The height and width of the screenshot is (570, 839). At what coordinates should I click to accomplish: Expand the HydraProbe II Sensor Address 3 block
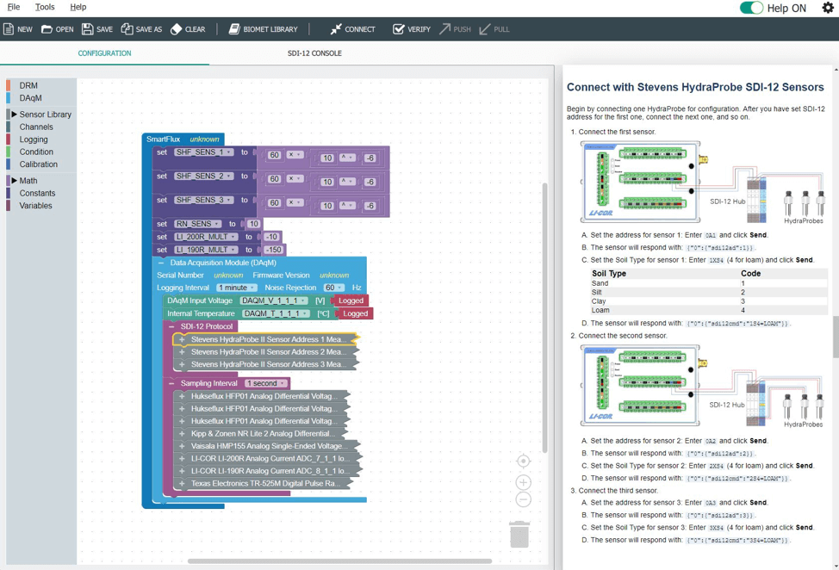[x=182, y=364]
